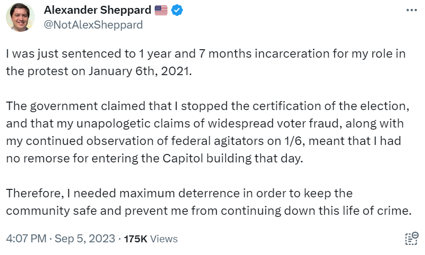This screenshot has width=425, height=255.
Task: Click the 4:07 PM timestamp
Action: pos(25,239)
